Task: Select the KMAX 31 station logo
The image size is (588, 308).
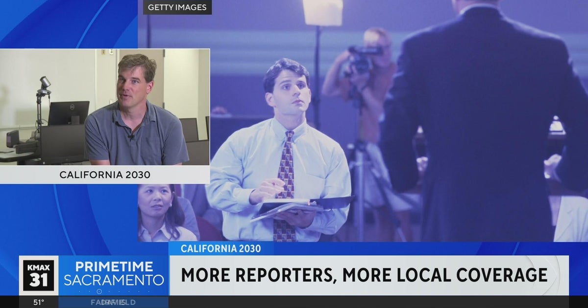Action: click(39, 275)
